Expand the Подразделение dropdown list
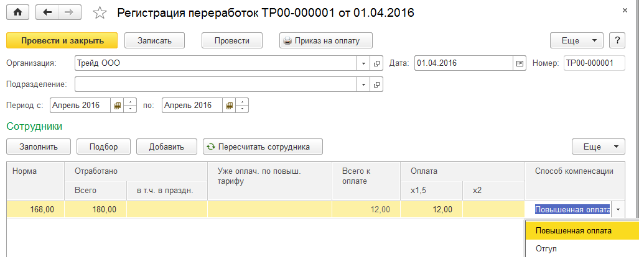Viewport: 639px width, 257px height. click(x=364, y=84)
